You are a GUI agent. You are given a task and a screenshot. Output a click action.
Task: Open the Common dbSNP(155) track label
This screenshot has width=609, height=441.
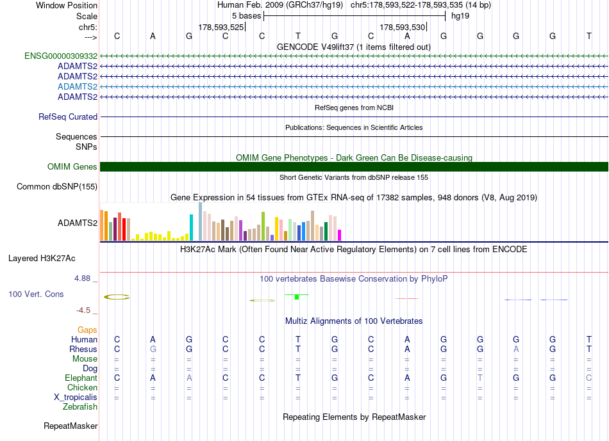click(57, 186)
